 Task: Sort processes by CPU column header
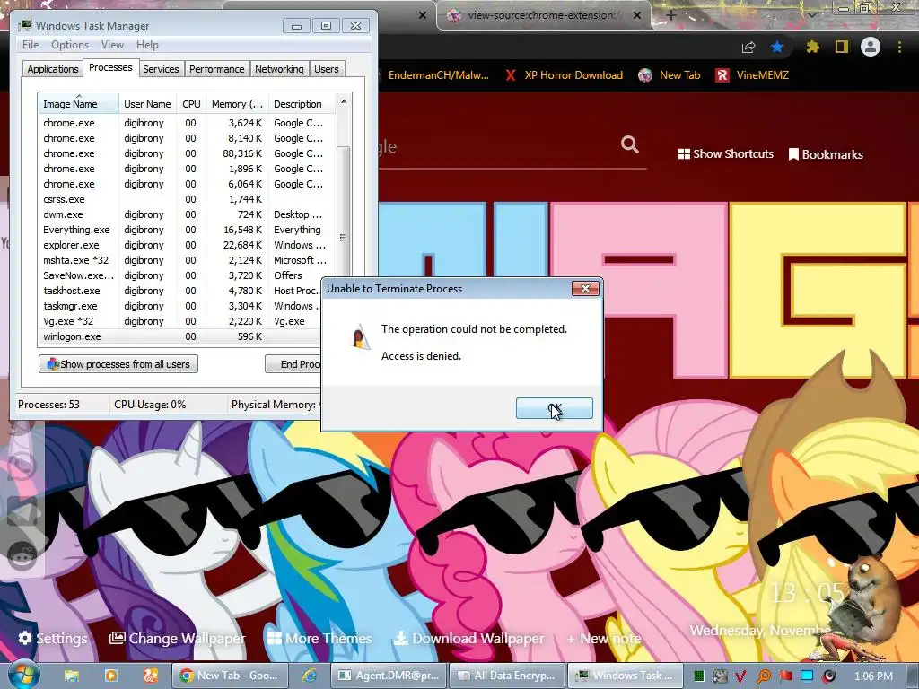point(191,104)
